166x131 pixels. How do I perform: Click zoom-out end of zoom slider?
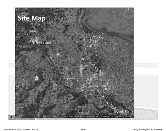click(128, 46)
